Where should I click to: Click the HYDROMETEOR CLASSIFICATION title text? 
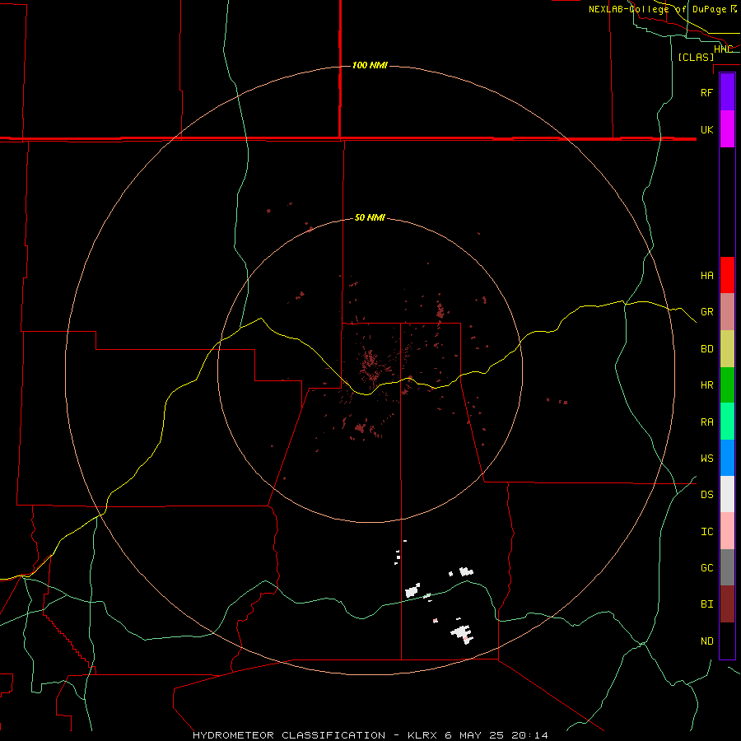click(x=288, y=735)
